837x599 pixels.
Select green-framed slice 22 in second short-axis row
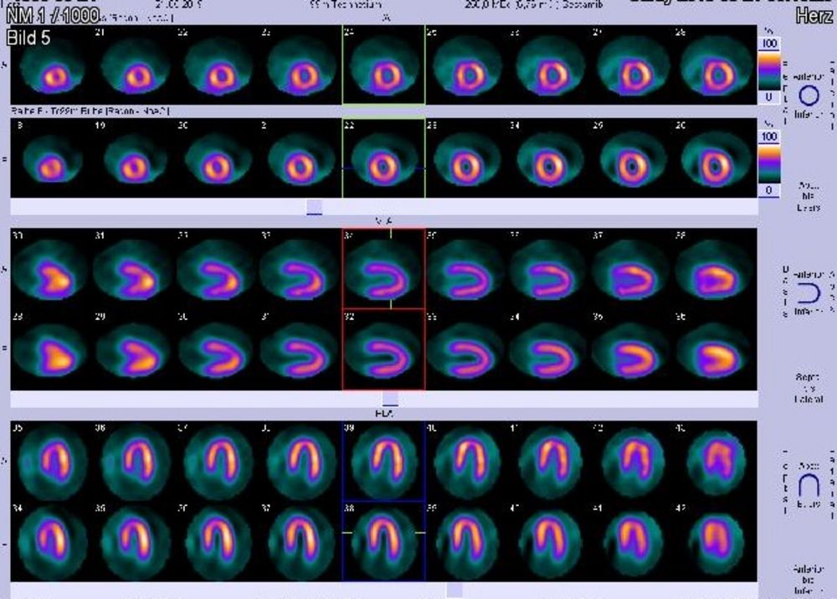tap(384, 158)
